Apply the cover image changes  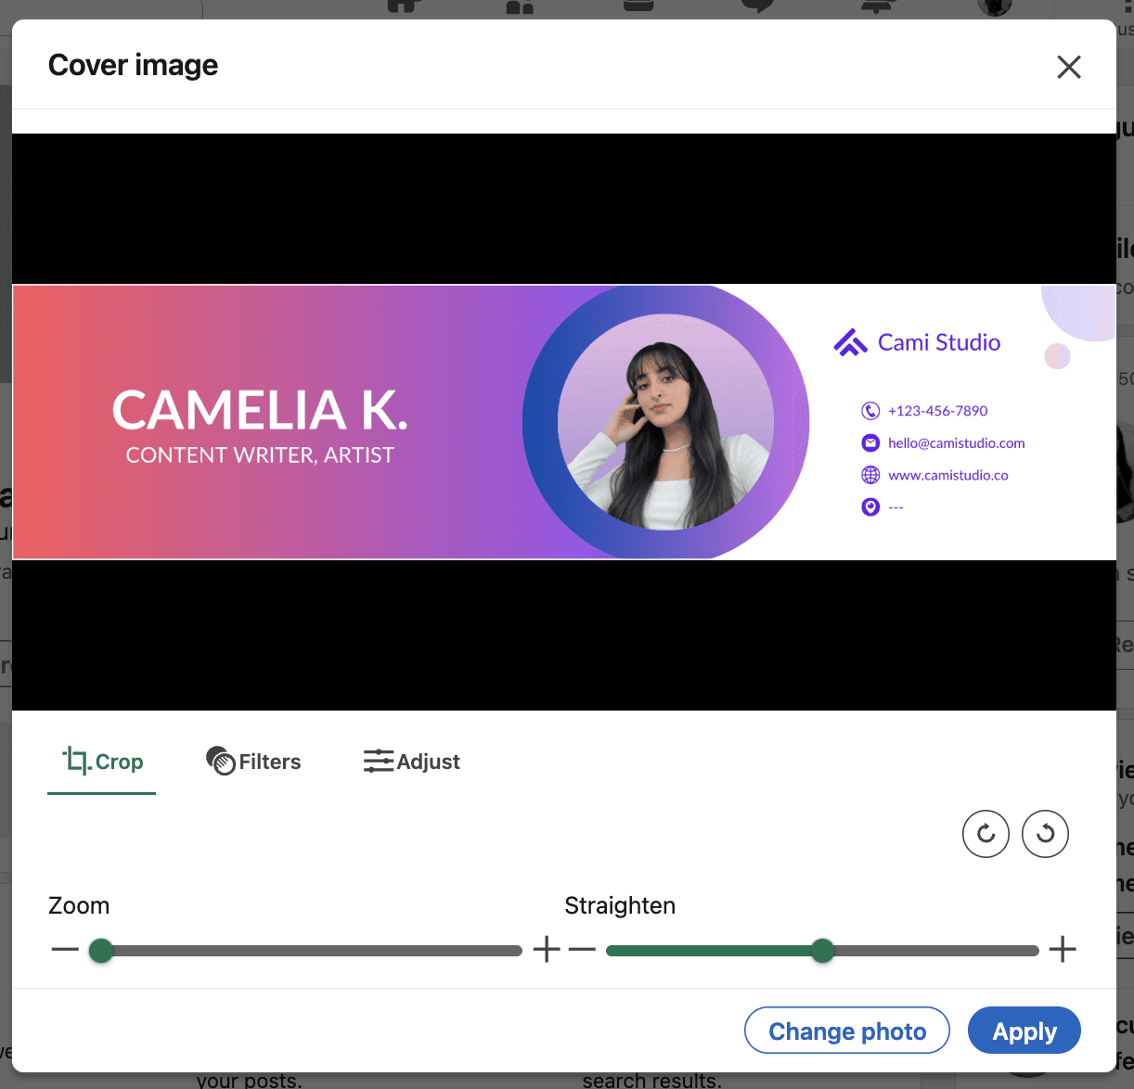1024,1031
